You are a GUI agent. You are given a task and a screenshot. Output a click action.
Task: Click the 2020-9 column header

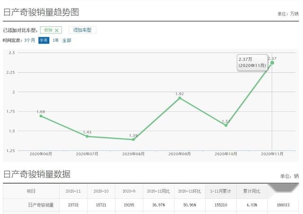tap(129, 191)
